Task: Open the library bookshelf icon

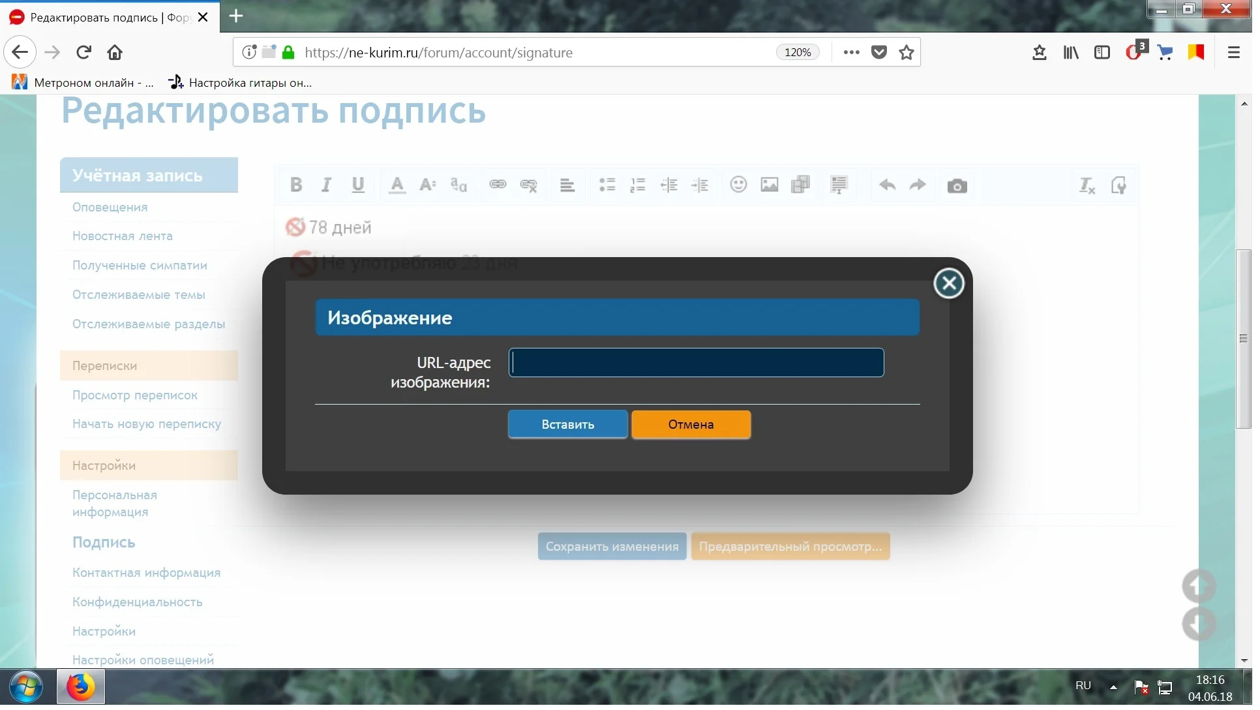Action: click(1071, 52)
